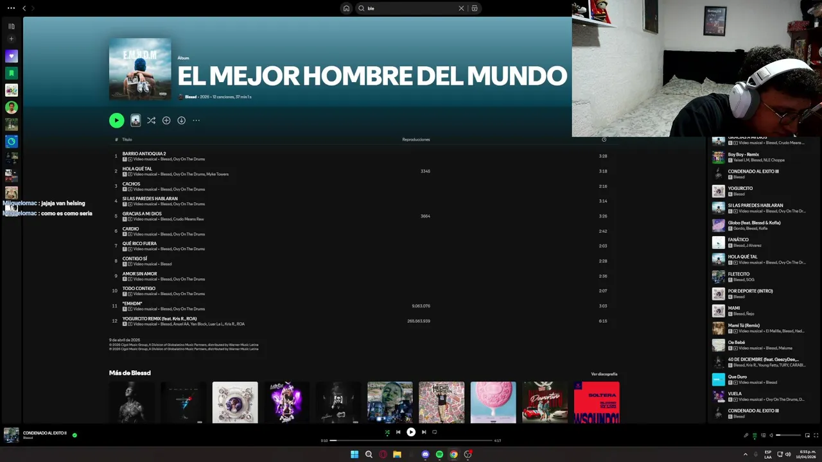The image size is (822, 462).
Task: Click the Reproducciones column header
Action: [x=416, y=139]
